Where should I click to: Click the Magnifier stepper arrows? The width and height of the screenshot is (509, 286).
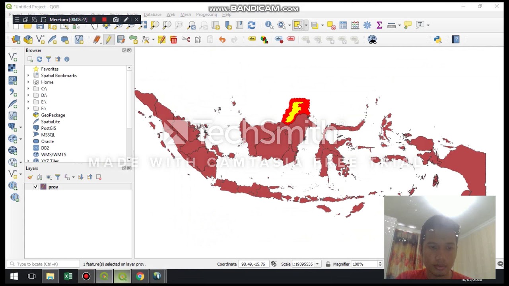click(380, 264)
